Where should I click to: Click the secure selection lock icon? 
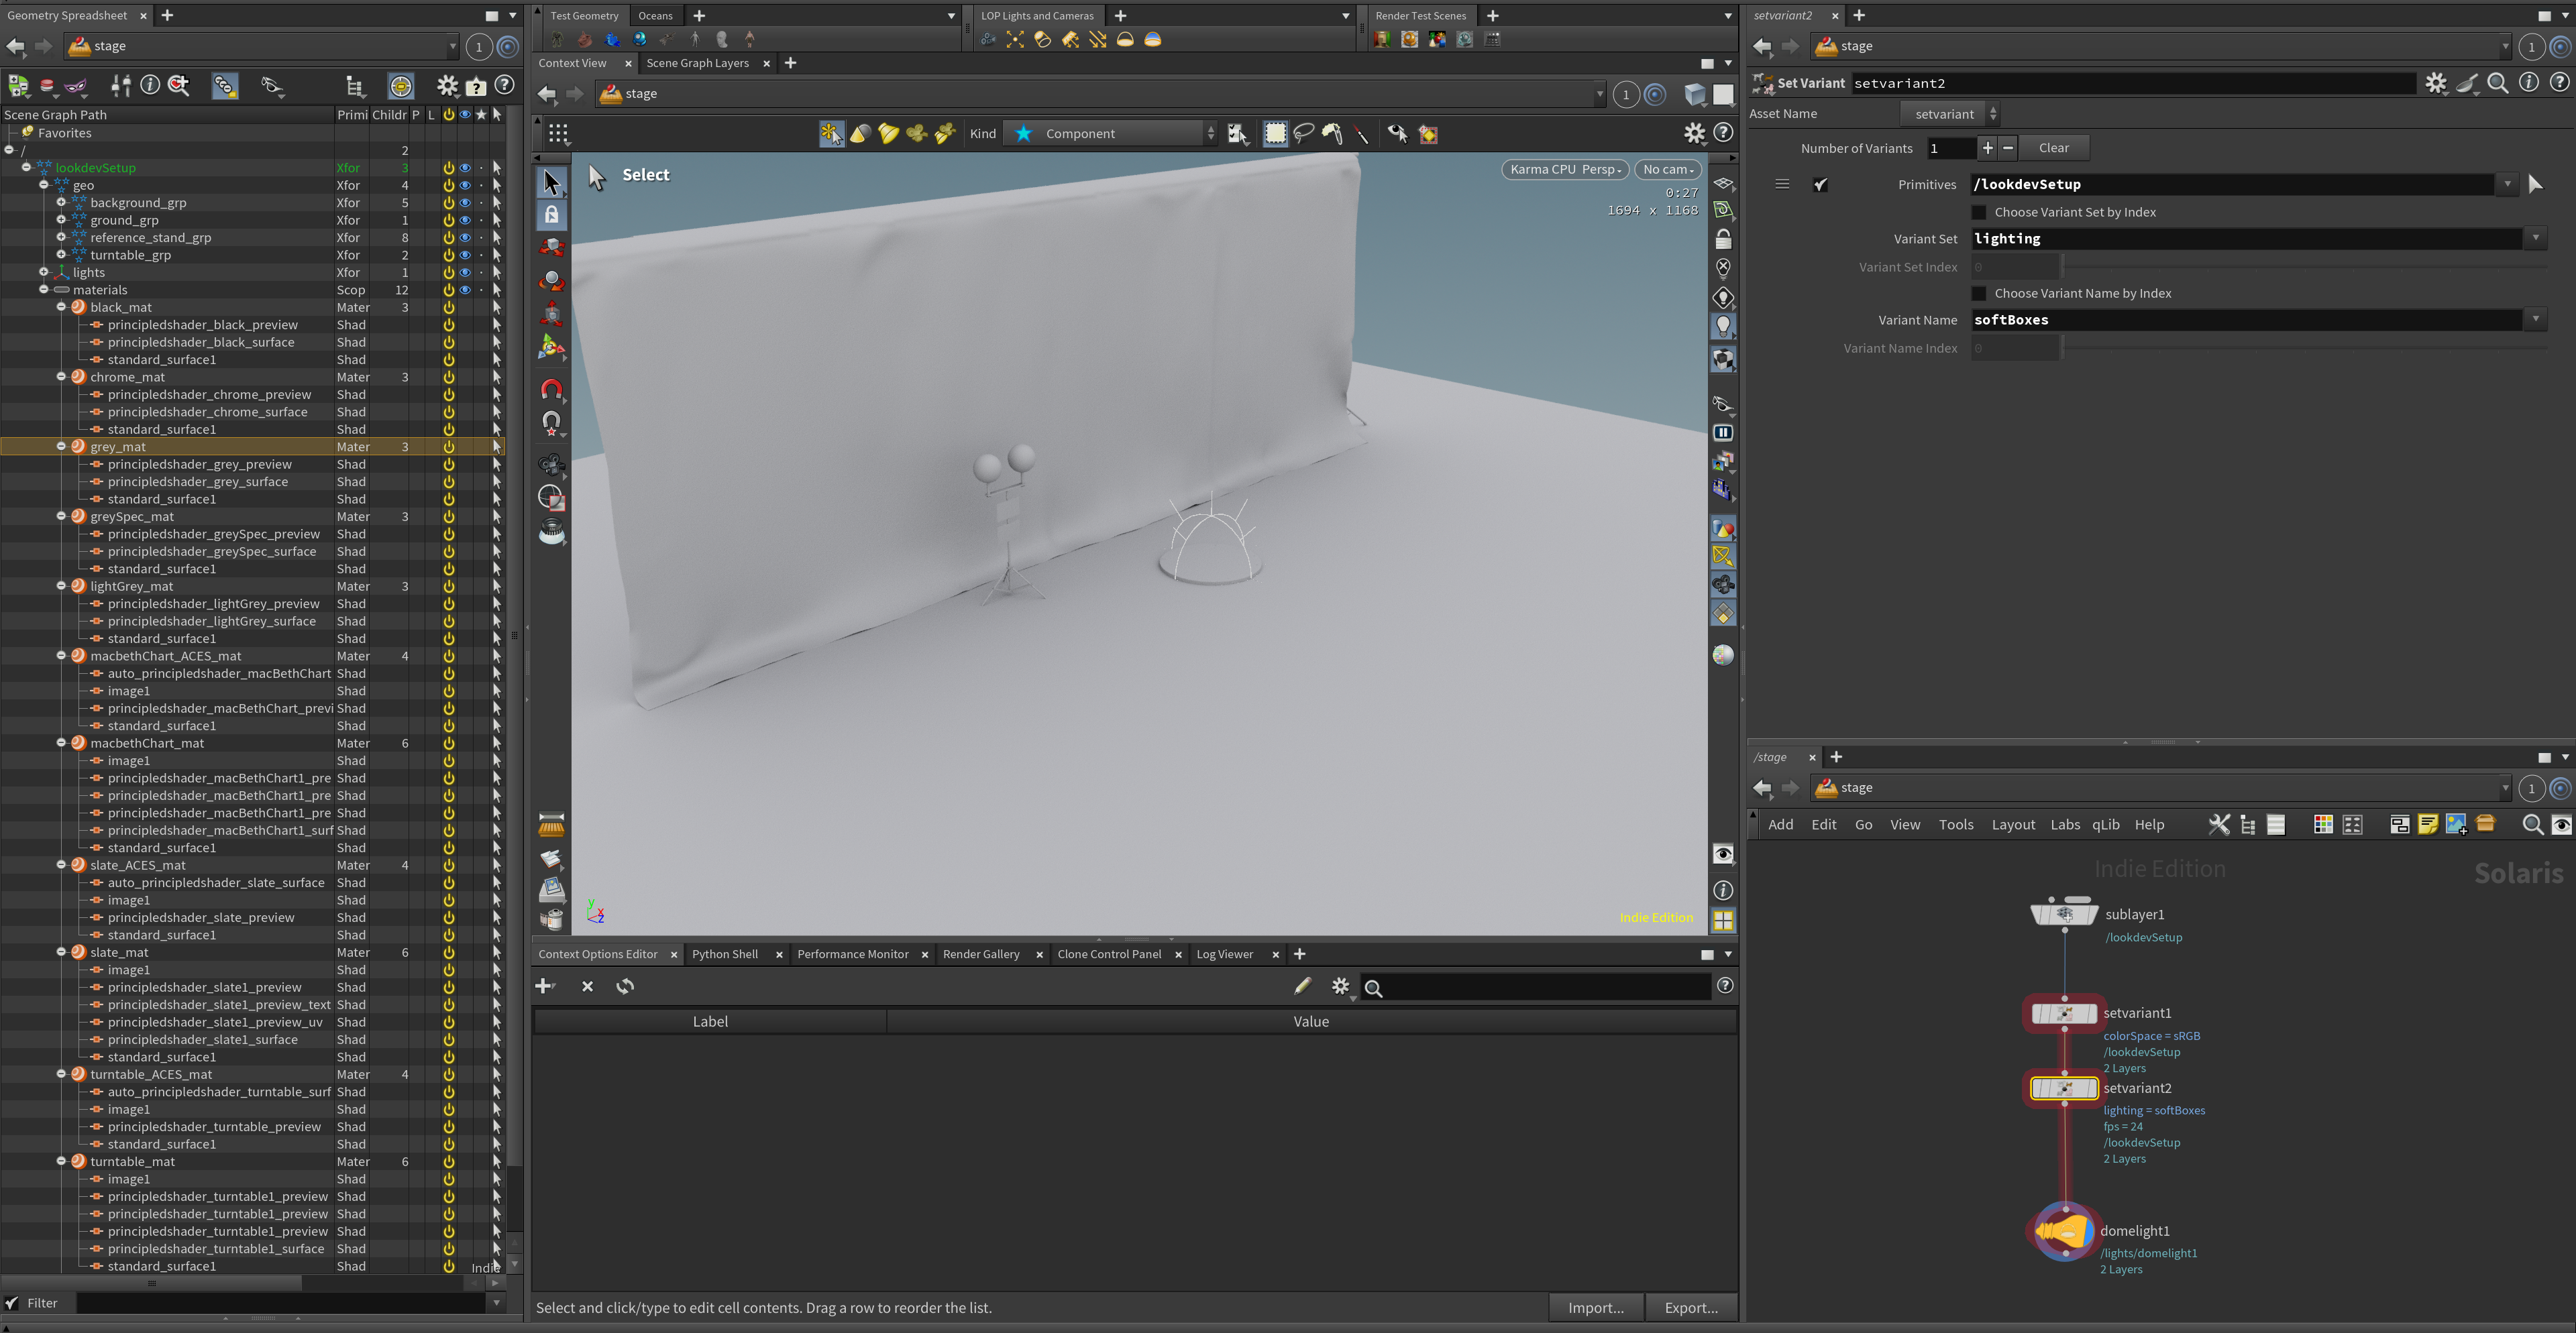tap(551, 215)
